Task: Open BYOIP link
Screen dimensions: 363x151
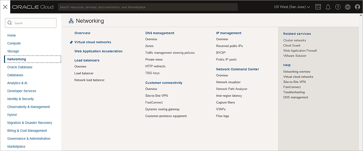Action: [x=221, y=53]
